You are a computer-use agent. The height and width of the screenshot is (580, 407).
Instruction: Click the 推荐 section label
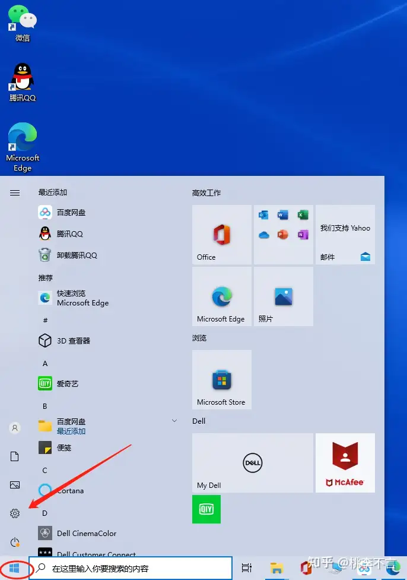click(46, 278)
